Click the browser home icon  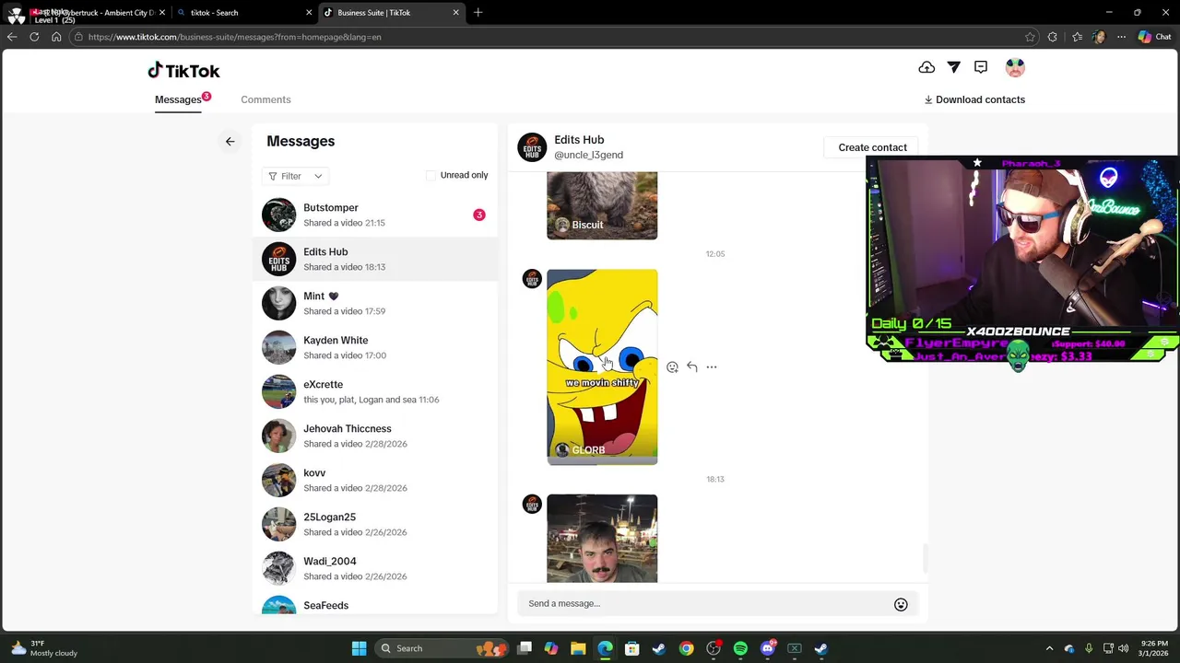(56, 37)
